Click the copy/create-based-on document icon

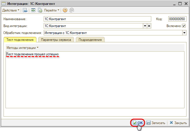point(40,10)
